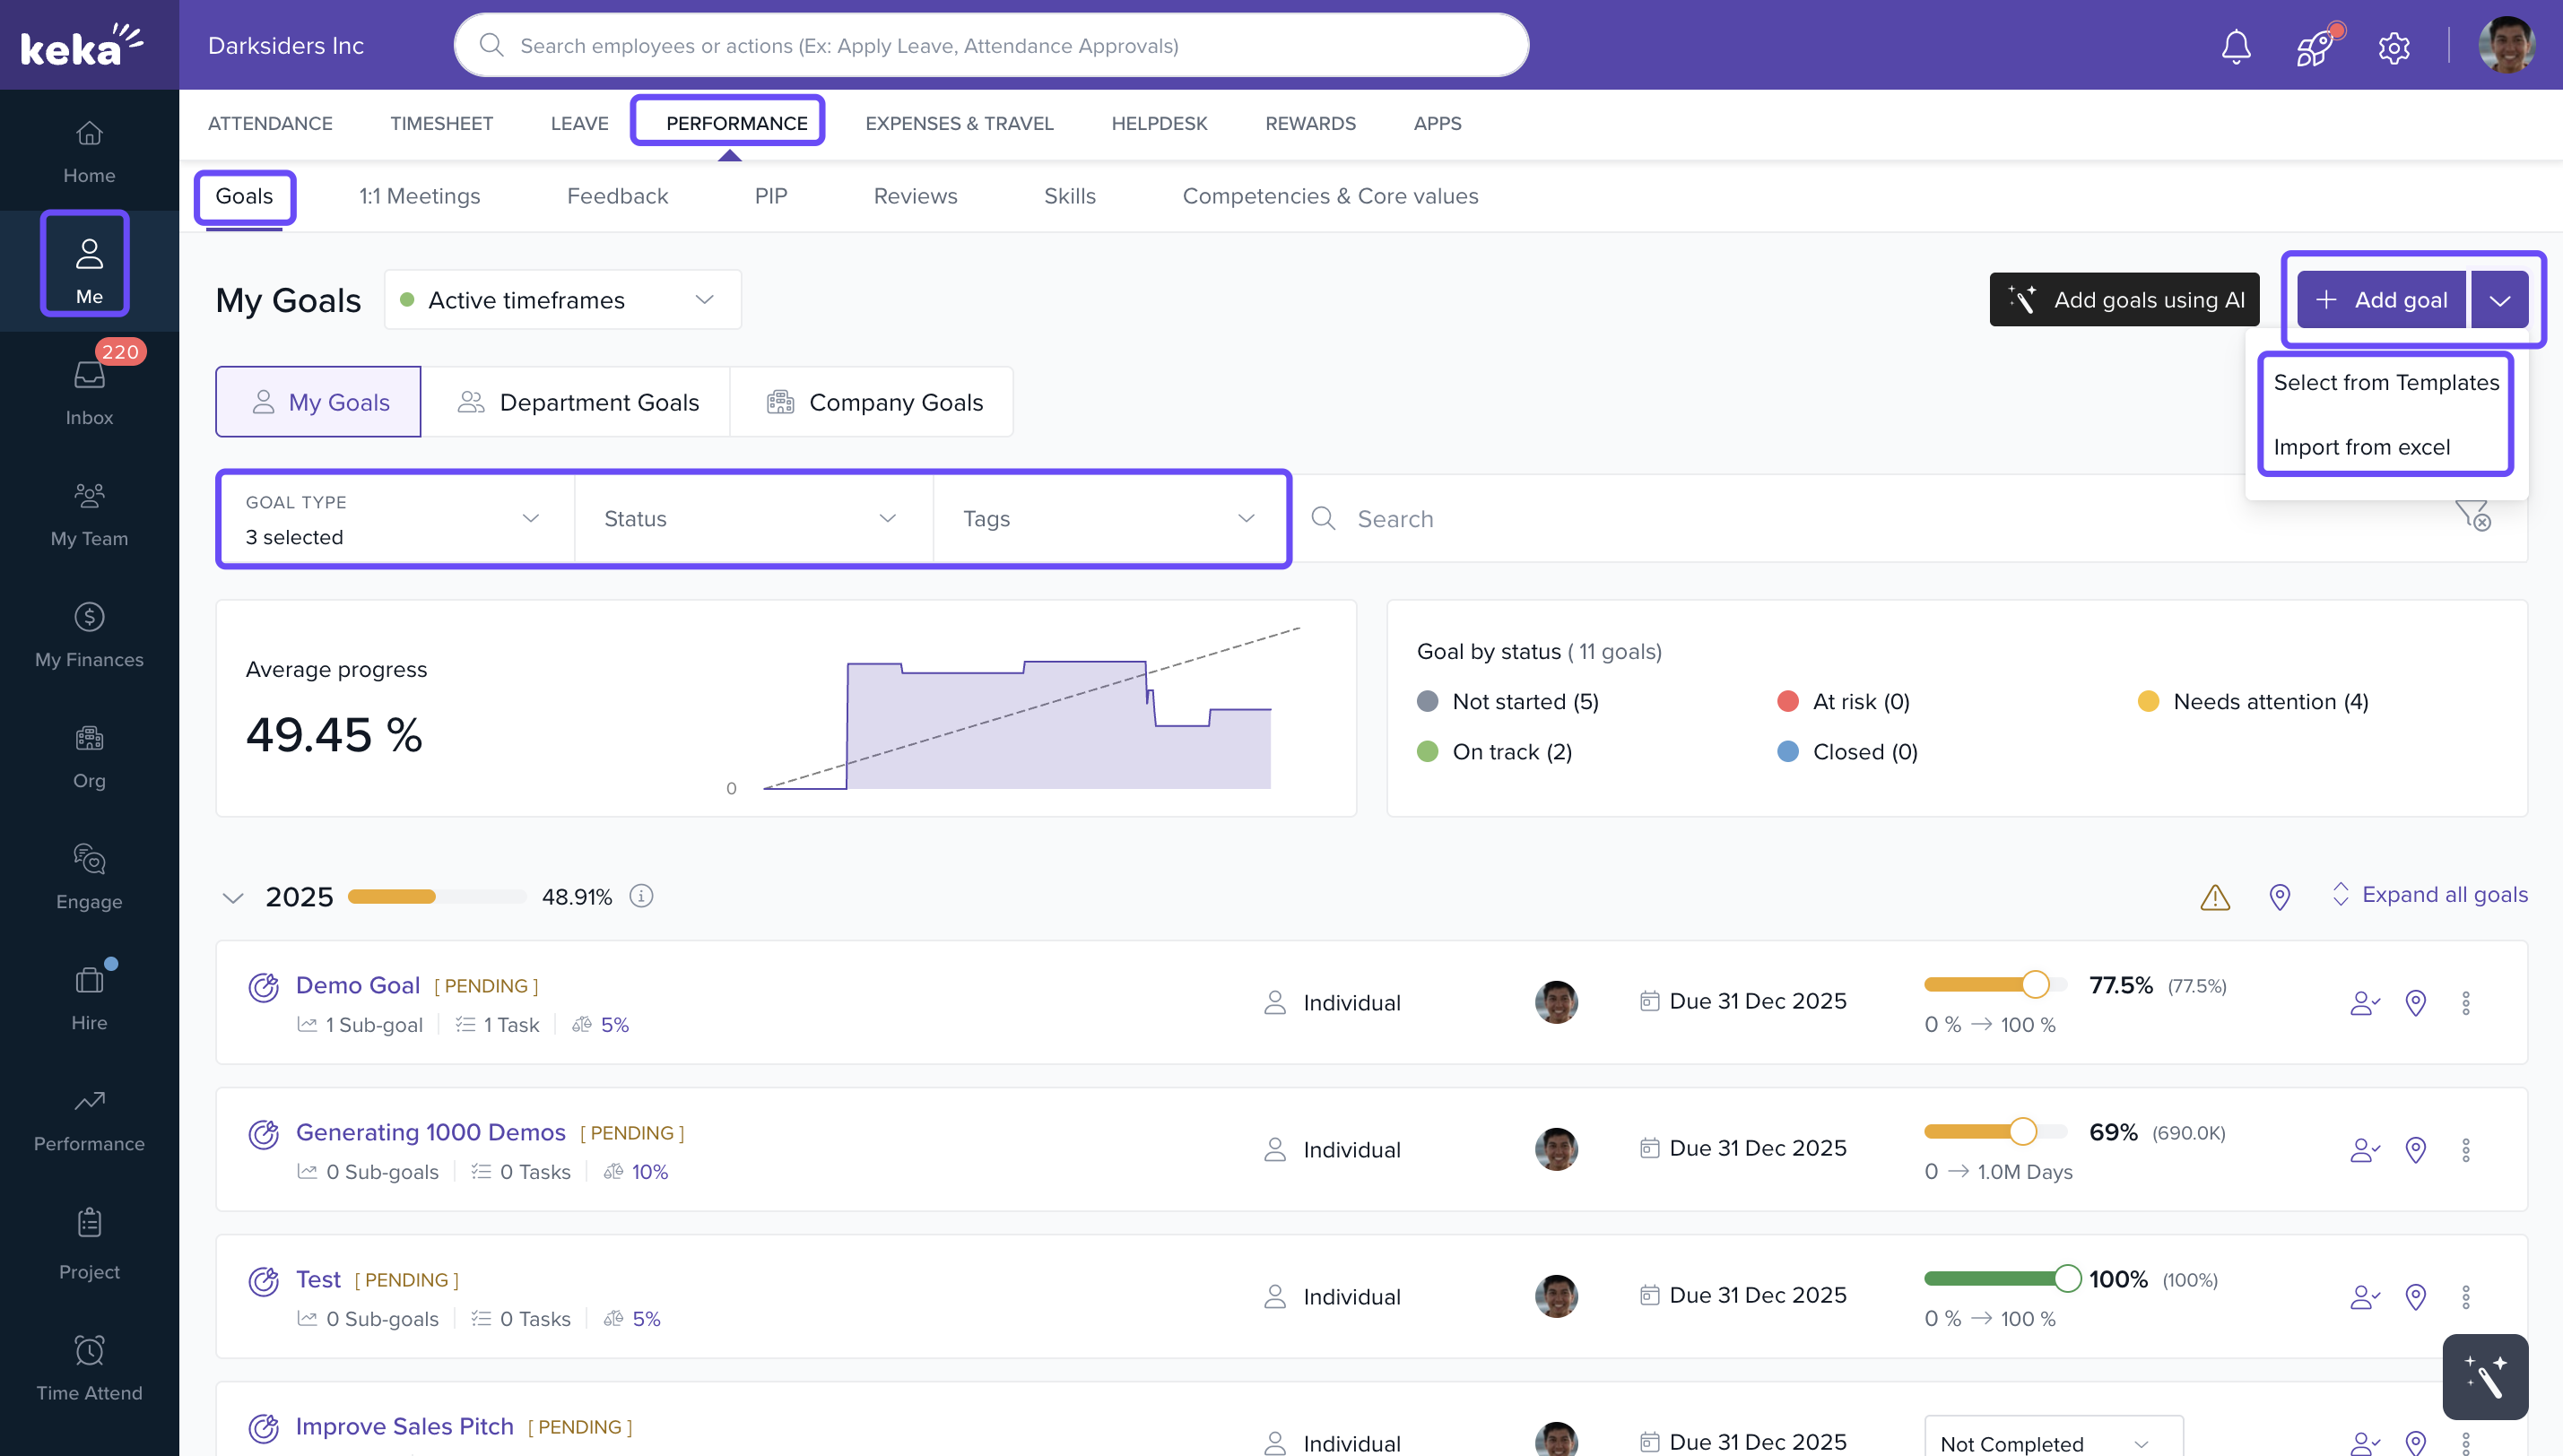Open the Active timeframes dropdown

point(563,300)
